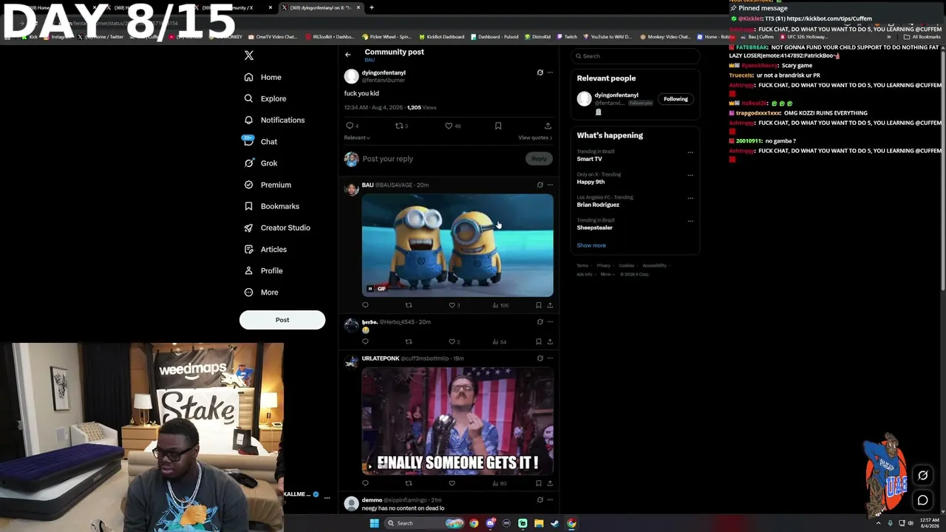946x532 pixels.
Task: Click the X logo in the sidebar
Action: point(249,55)
